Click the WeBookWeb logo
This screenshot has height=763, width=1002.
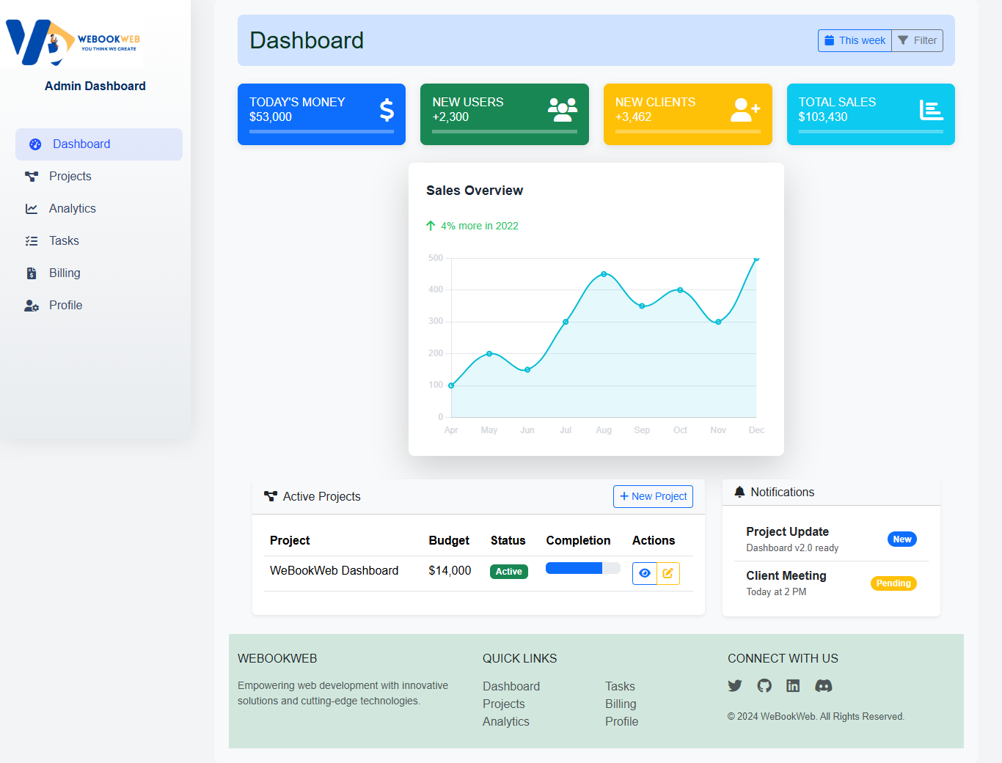(x=72, y=43)
